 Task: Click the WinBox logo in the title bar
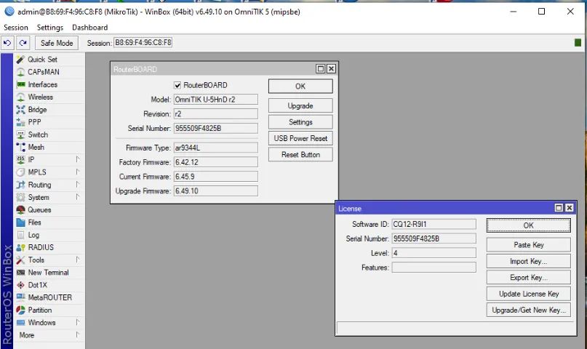tap(9, 12)
